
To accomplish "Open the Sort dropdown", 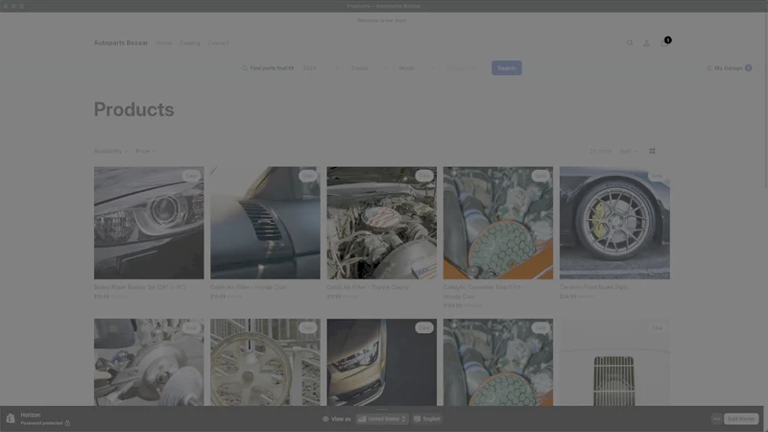I will 629,151.
